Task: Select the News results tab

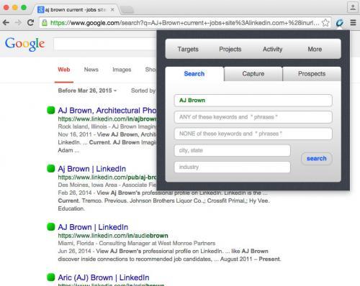Action: (x=91, y=70)
